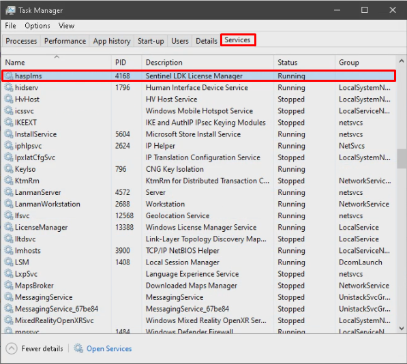This screenshot has width=407, height=364.
Task: Click the Task Manager title bar icon
Action: [x=11, y=10]
